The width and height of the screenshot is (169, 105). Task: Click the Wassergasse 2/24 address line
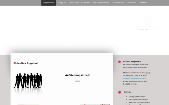click(135, 76)
